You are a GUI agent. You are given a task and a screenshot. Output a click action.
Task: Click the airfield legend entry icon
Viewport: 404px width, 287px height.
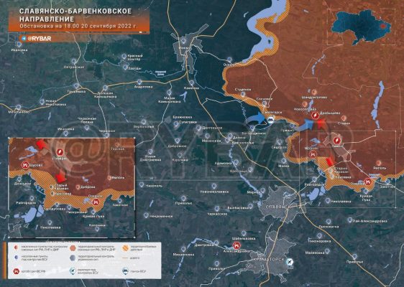tap(73, 271)
